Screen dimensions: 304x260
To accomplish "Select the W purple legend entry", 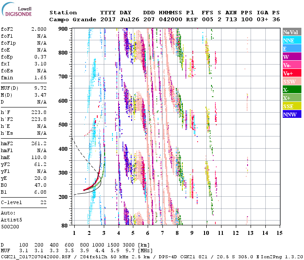I will [291, 57].
